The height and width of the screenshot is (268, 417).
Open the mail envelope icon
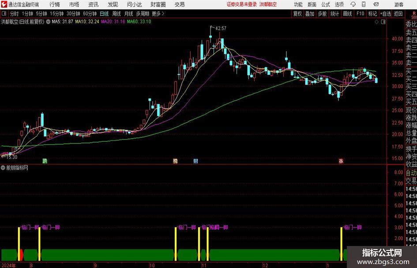(x=376, y=4)
